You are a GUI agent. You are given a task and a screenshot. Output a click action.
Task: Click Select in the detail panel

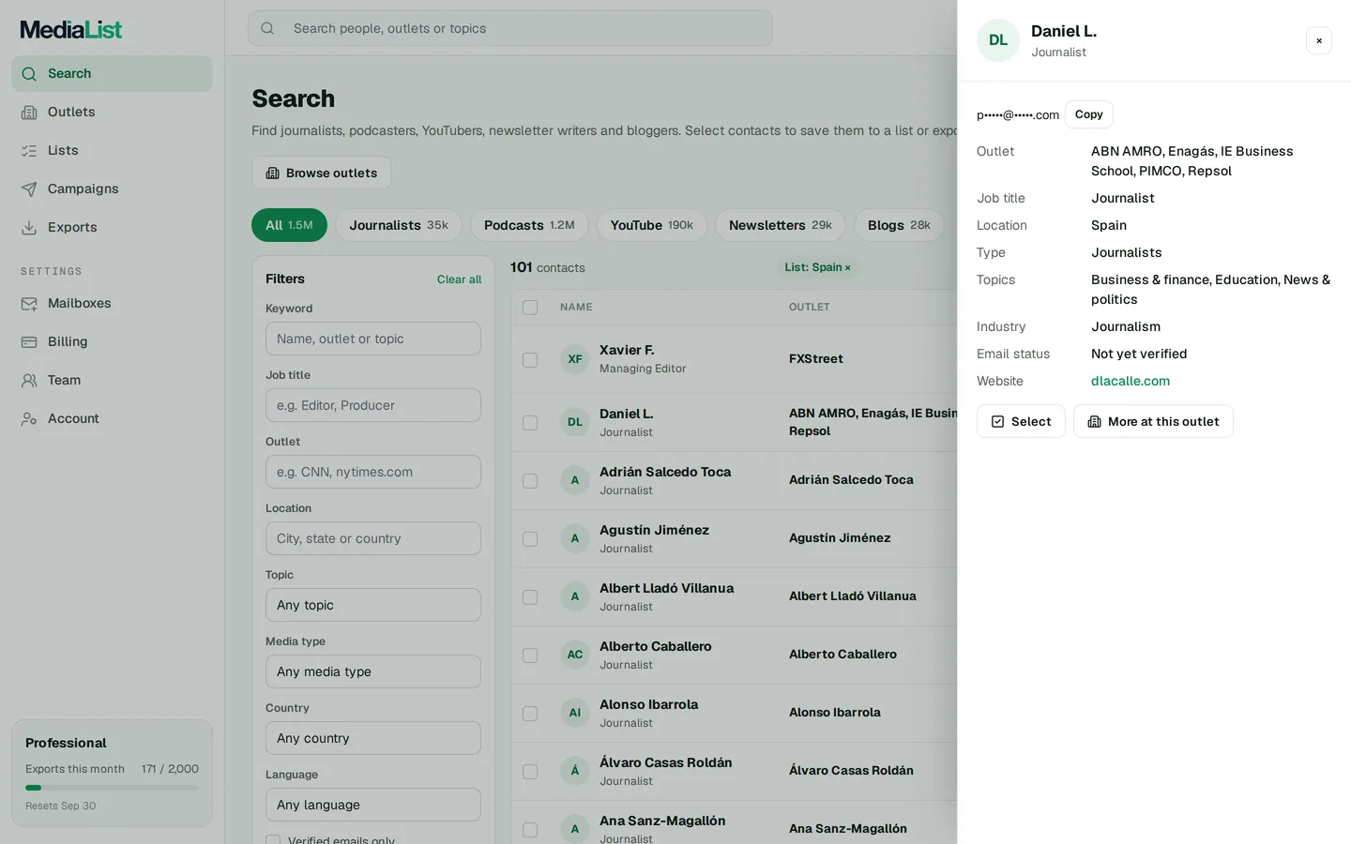coord(1021,421)
